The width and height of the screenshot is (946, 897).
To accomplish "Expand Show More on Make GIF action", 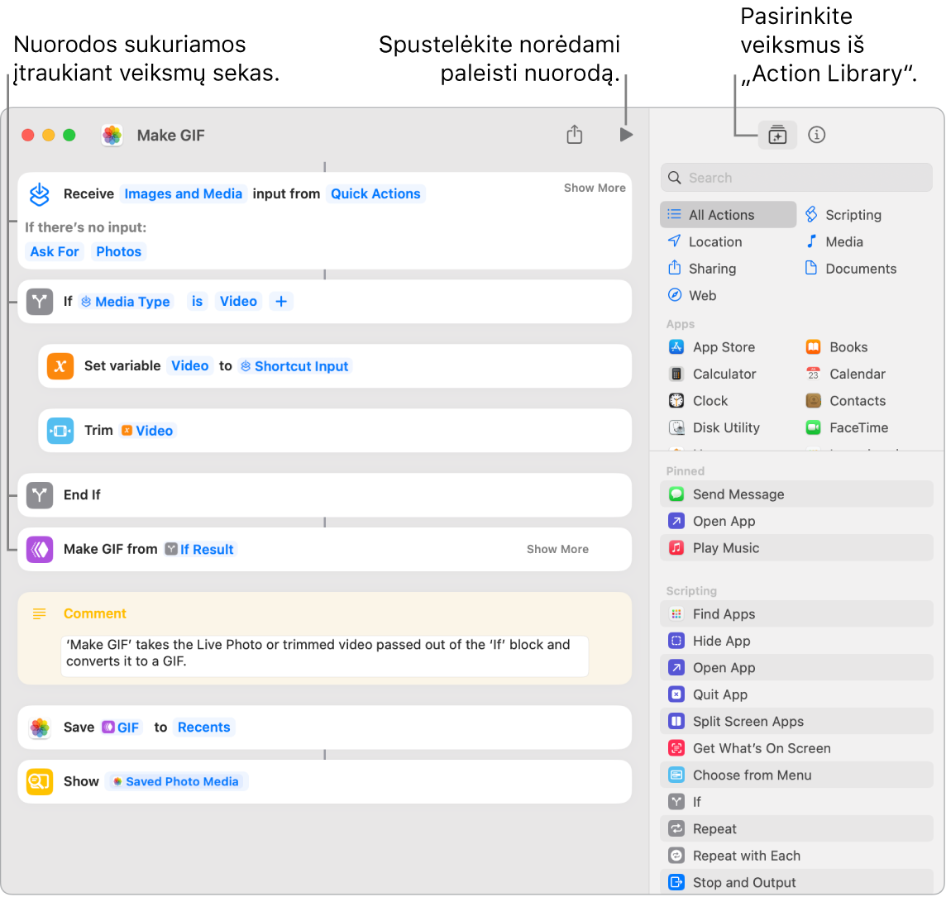I will click(557, 549).
